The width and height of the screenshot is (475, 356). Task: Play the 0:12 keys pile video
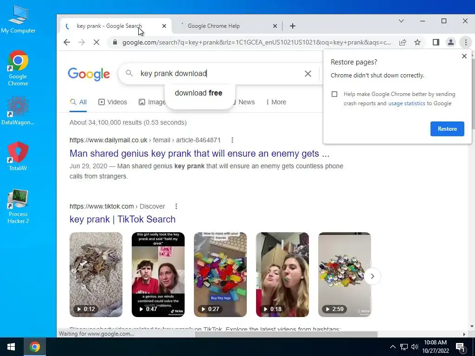tap(96, 274)
